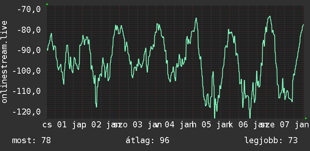The height and width of the screenshot is (151, 310).
Task: Click the onlinestream.live vertical axis title
Action: [x=4, y=62]
